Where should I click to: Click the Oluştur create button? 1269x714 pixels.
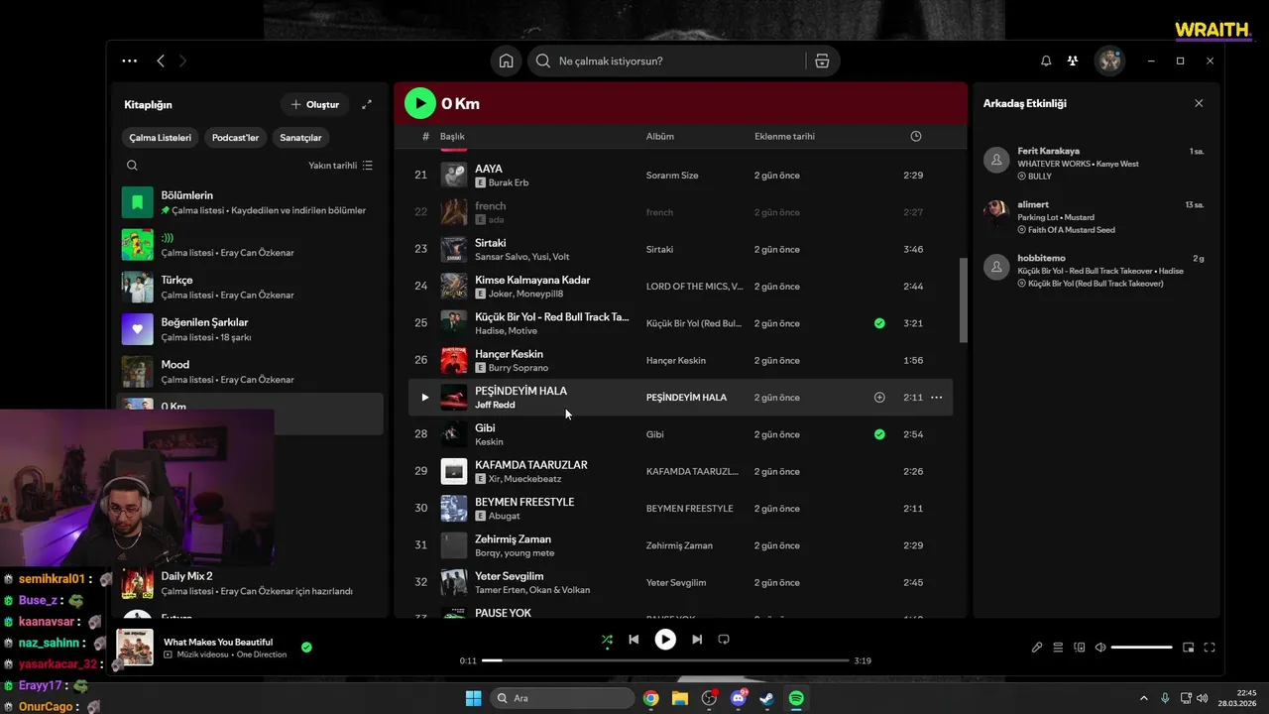[314, 104]
